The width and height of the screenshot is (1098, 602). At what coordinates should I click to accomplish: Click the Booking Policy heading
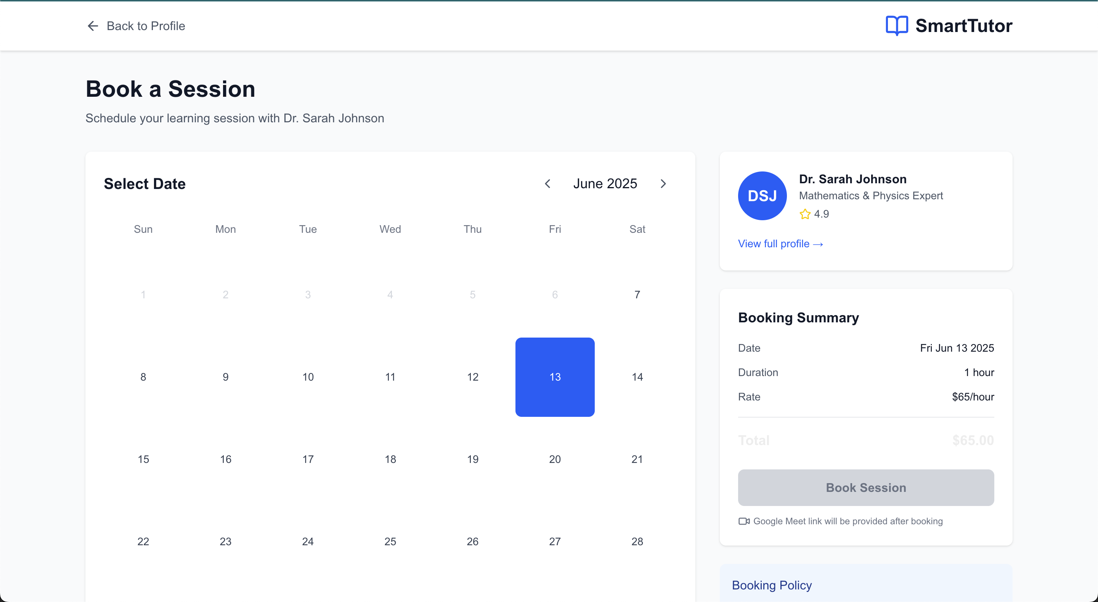point(772,585)
